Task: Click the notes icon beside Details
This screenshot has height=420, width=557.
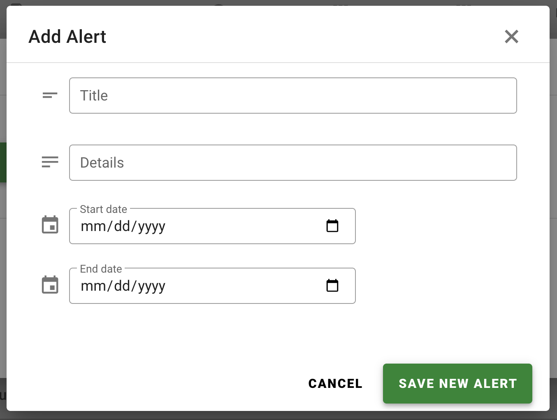Action: 50,162
